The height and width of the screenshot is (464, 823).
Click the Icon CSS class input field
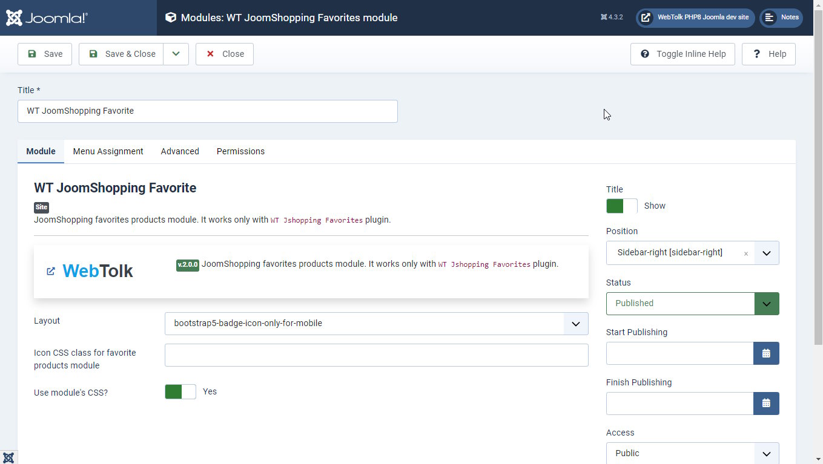click(x=377, y=355)
